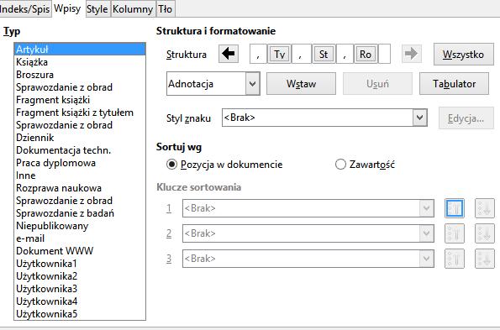
Task: Select Inne in the type list
Action: tap(80, 175)
